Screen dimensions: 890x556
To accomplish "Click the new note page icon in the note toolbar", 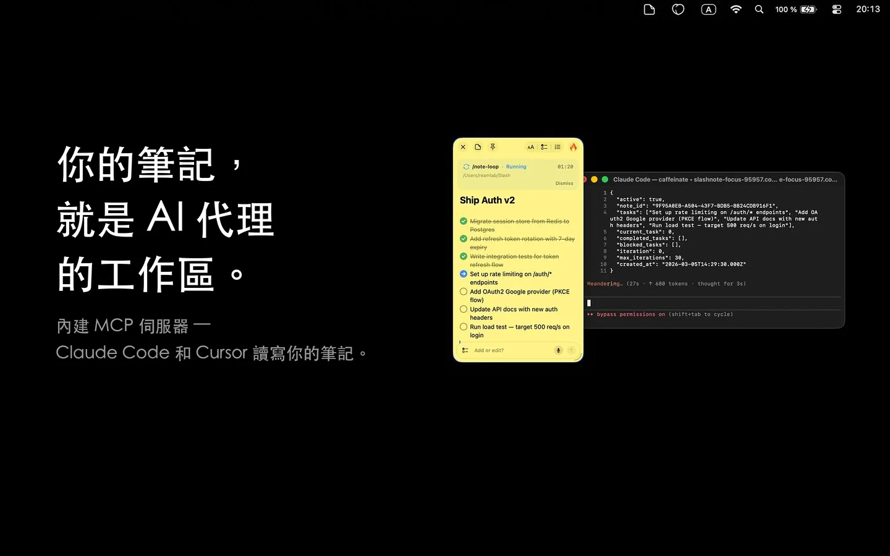I will coord(478,147).
